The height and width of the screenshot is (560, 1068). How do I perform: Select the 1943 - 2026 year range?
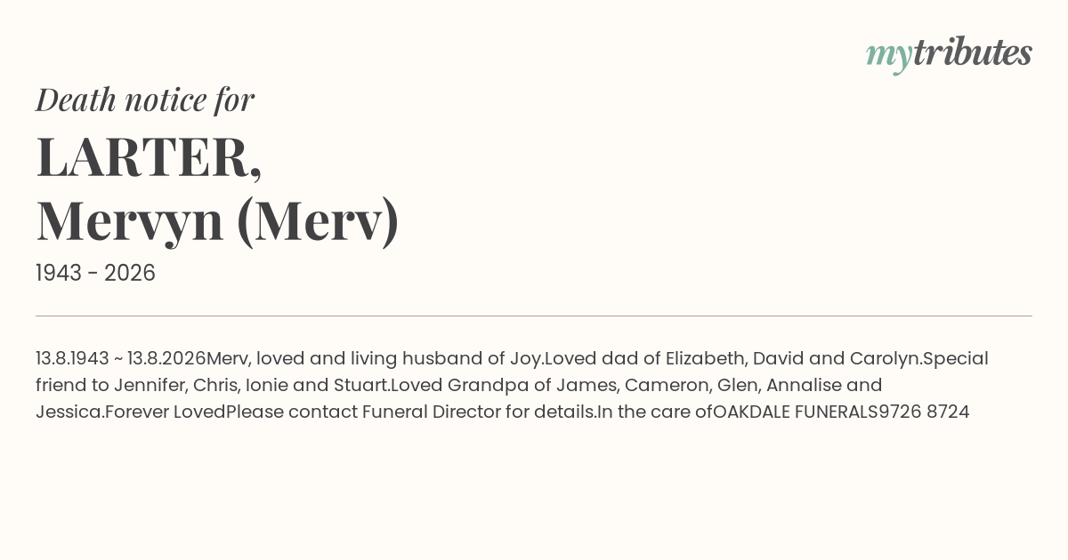point(95,273)
